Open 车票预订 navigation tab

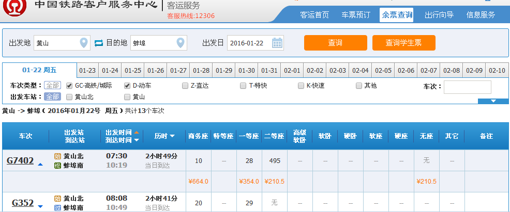[x=355, y=15]
